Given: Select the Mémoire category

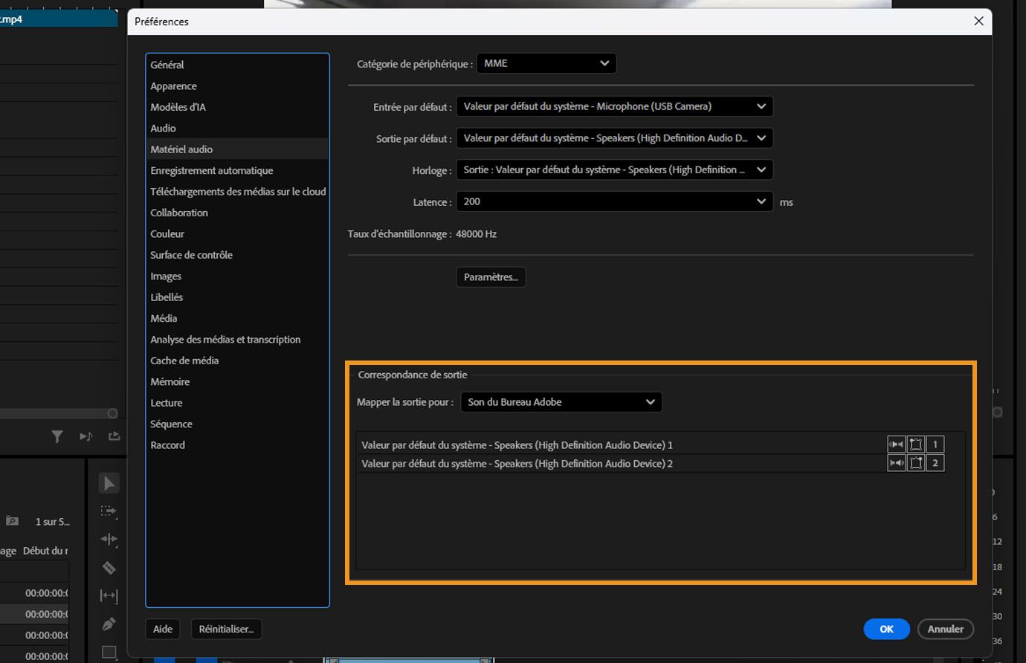Looking at the screenshot, I should (x=237, y=381).
